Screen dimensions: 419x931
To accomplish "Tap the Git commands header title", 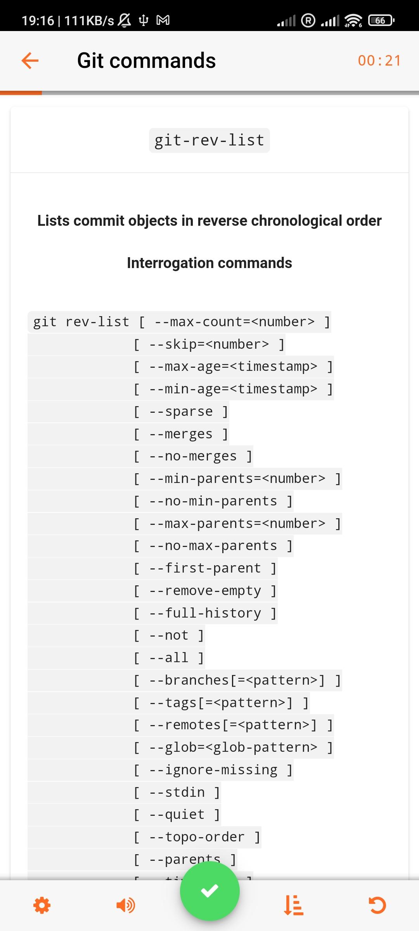I will [x=146, y=61].
